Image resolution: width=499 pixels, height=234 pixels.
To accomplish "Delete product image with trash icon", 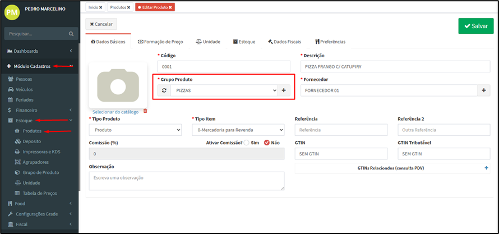I will pyautogui.click(x=145, y=111).
